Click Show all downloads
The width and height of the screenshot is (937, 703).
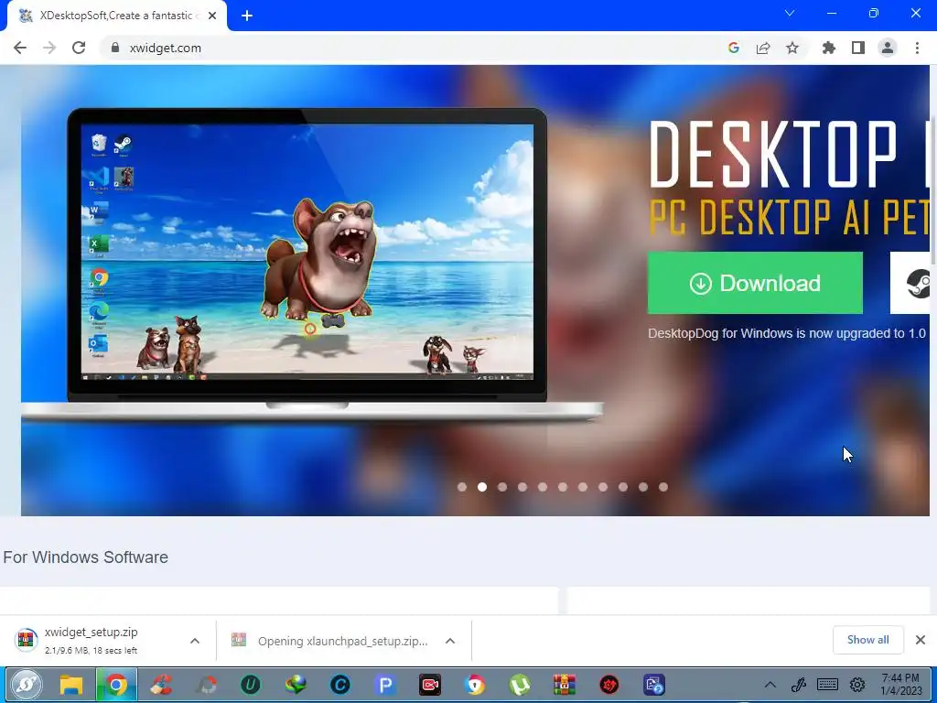tap(868, 640)
